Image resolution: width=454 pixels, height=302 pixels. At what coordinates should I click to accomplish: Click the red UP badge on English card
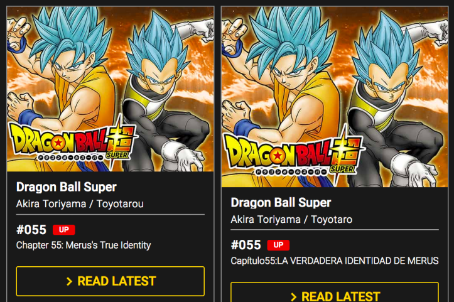click(x=63, y=230)
